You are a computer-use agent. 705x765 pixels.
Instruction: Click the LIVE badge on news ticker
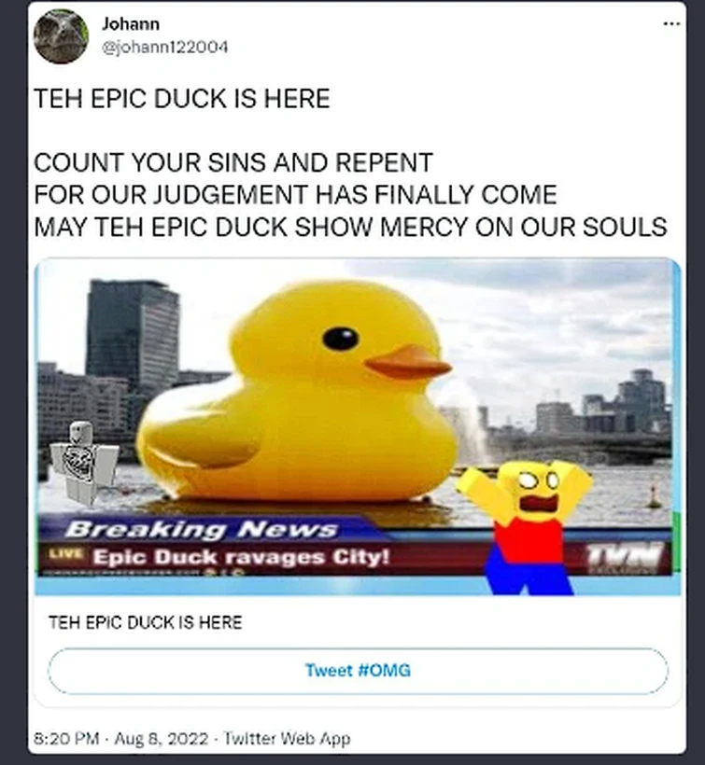point(67,554)
